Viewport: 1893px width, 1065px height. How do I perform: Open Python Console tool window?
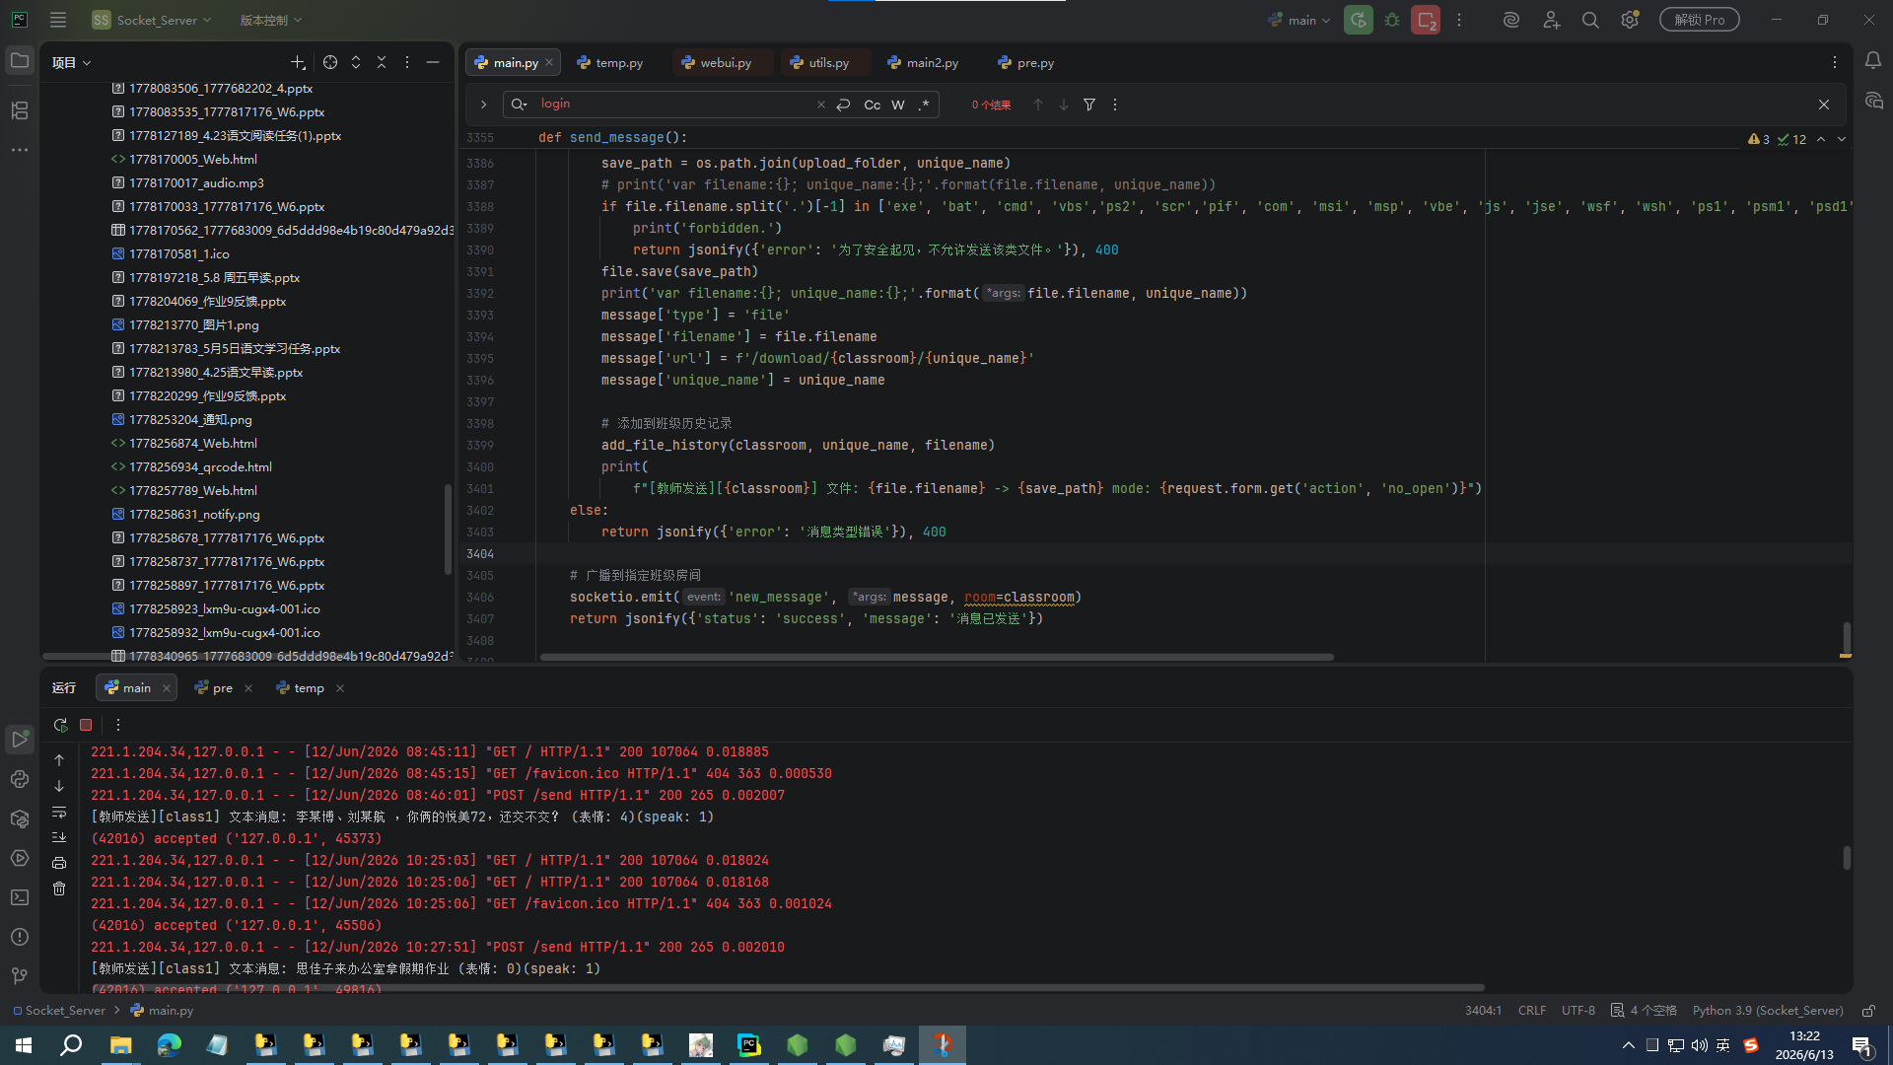coord(20,779)
